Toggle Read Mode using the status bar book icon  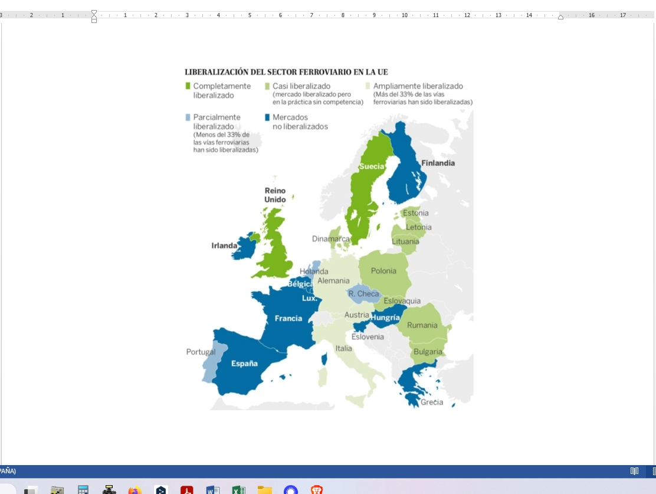pos(634,471)
